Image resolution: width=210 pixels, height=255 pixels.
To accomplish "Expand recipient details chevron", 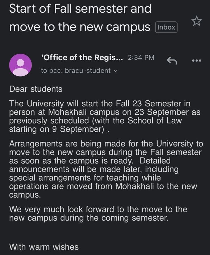I will point(115,71).
